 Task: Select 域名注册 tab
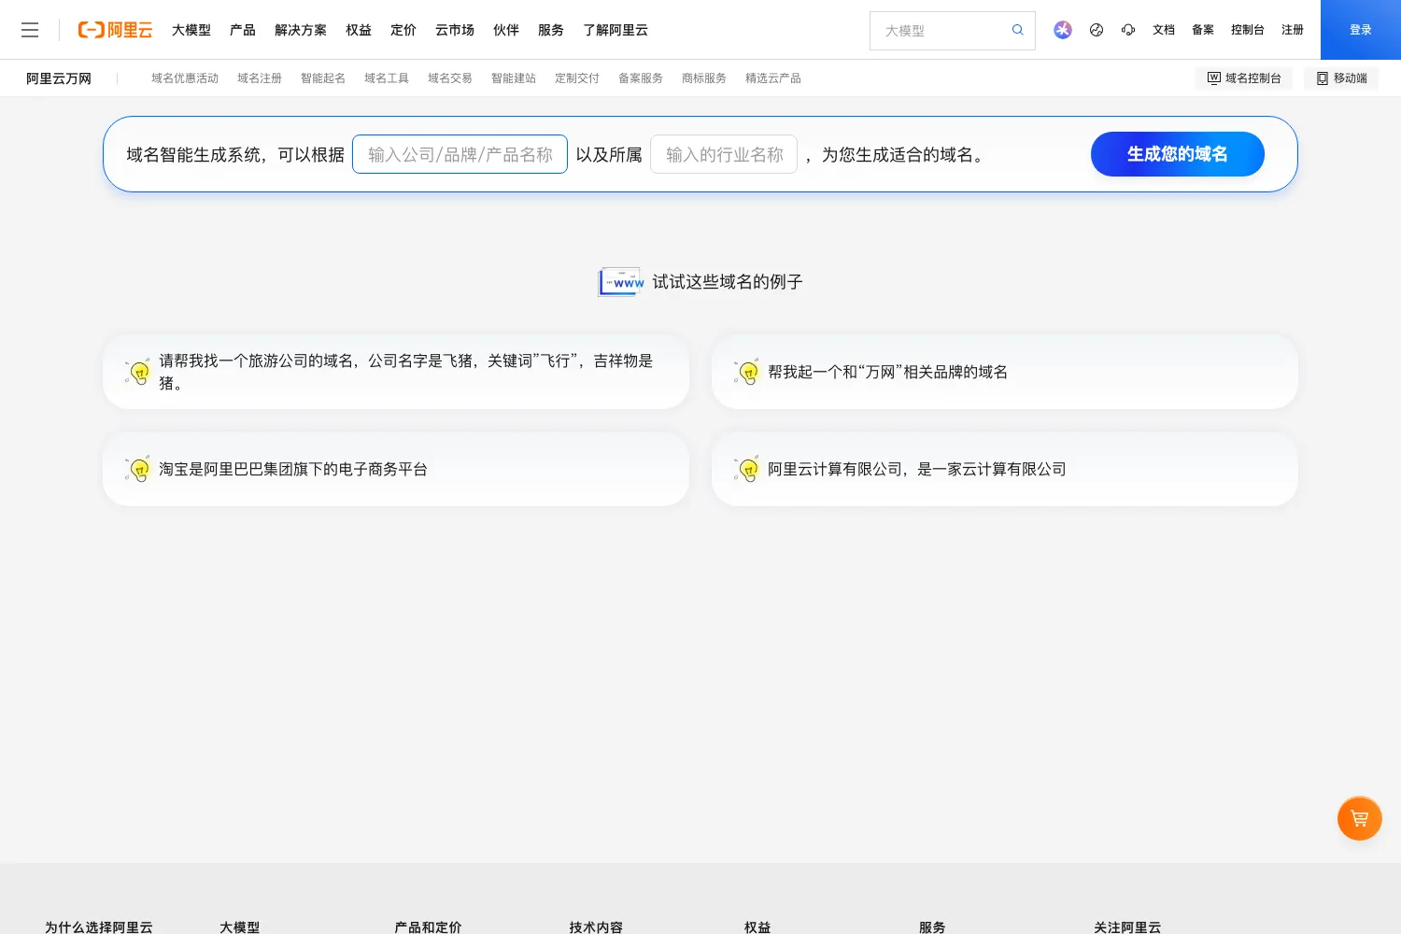(x=260, y=78)
